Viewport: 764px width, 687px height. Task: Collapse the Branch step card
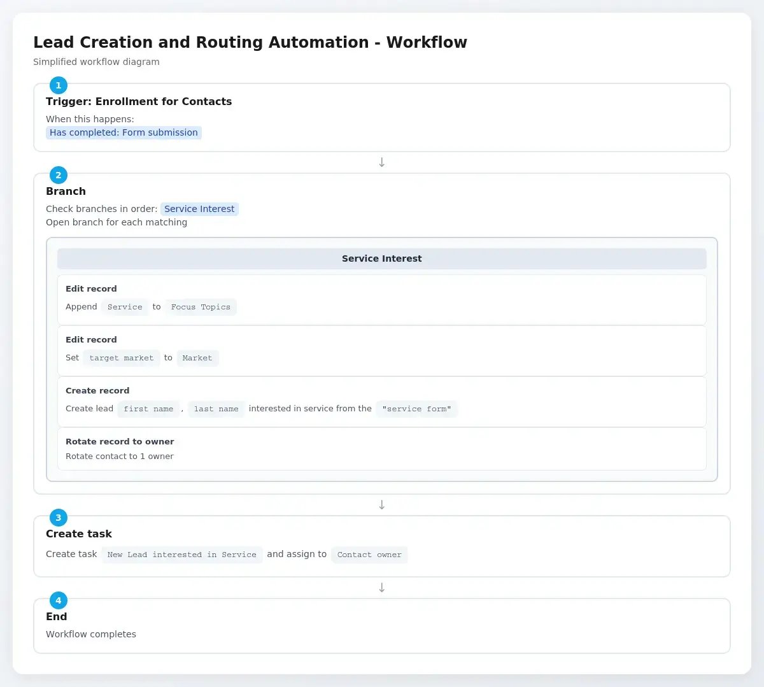coord(66,191)
